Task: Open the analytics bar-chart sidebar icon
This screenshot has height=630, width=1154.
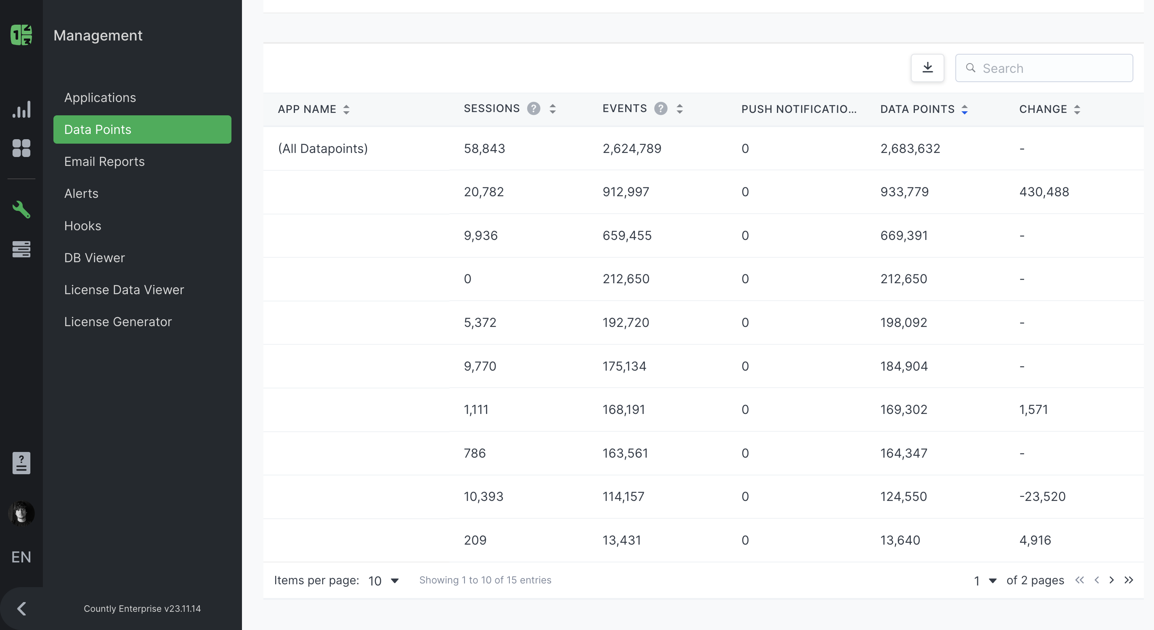Action: pos(21,109)
